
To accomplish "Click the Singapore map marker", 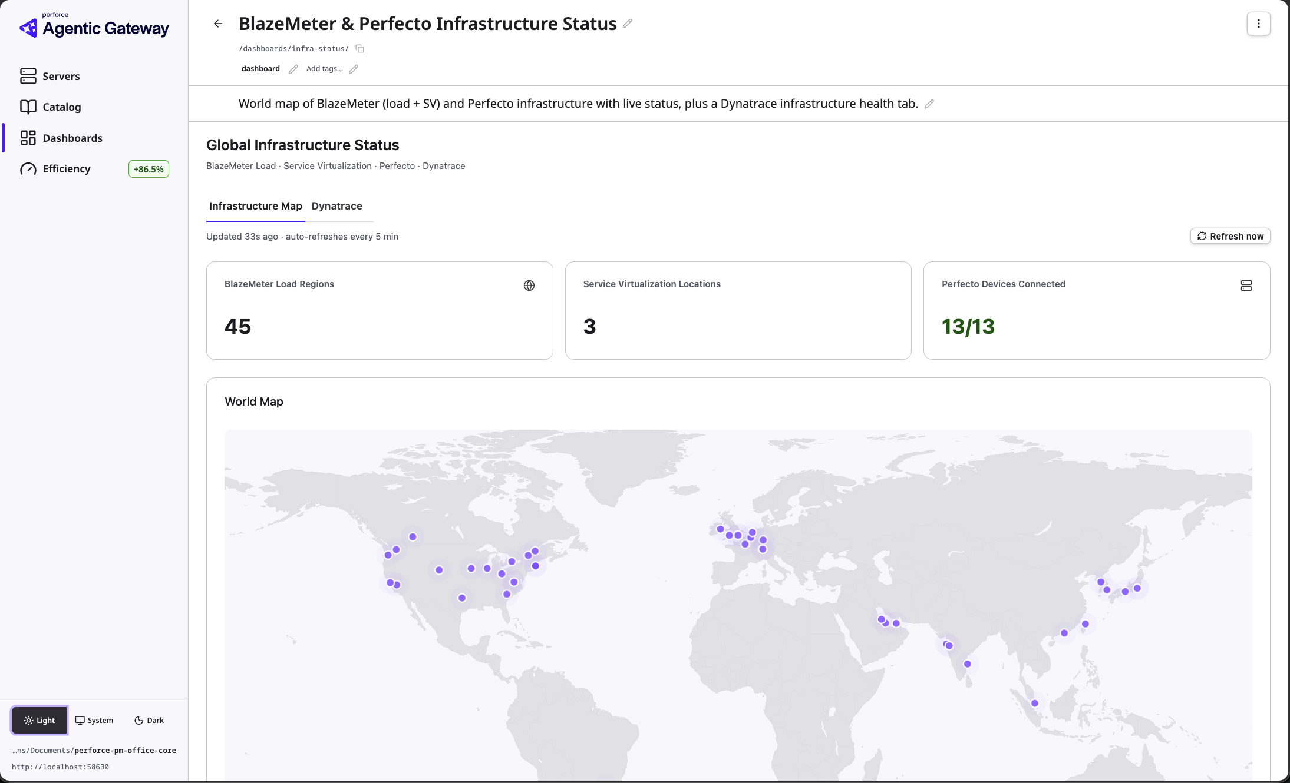I will coord(1034,704).
